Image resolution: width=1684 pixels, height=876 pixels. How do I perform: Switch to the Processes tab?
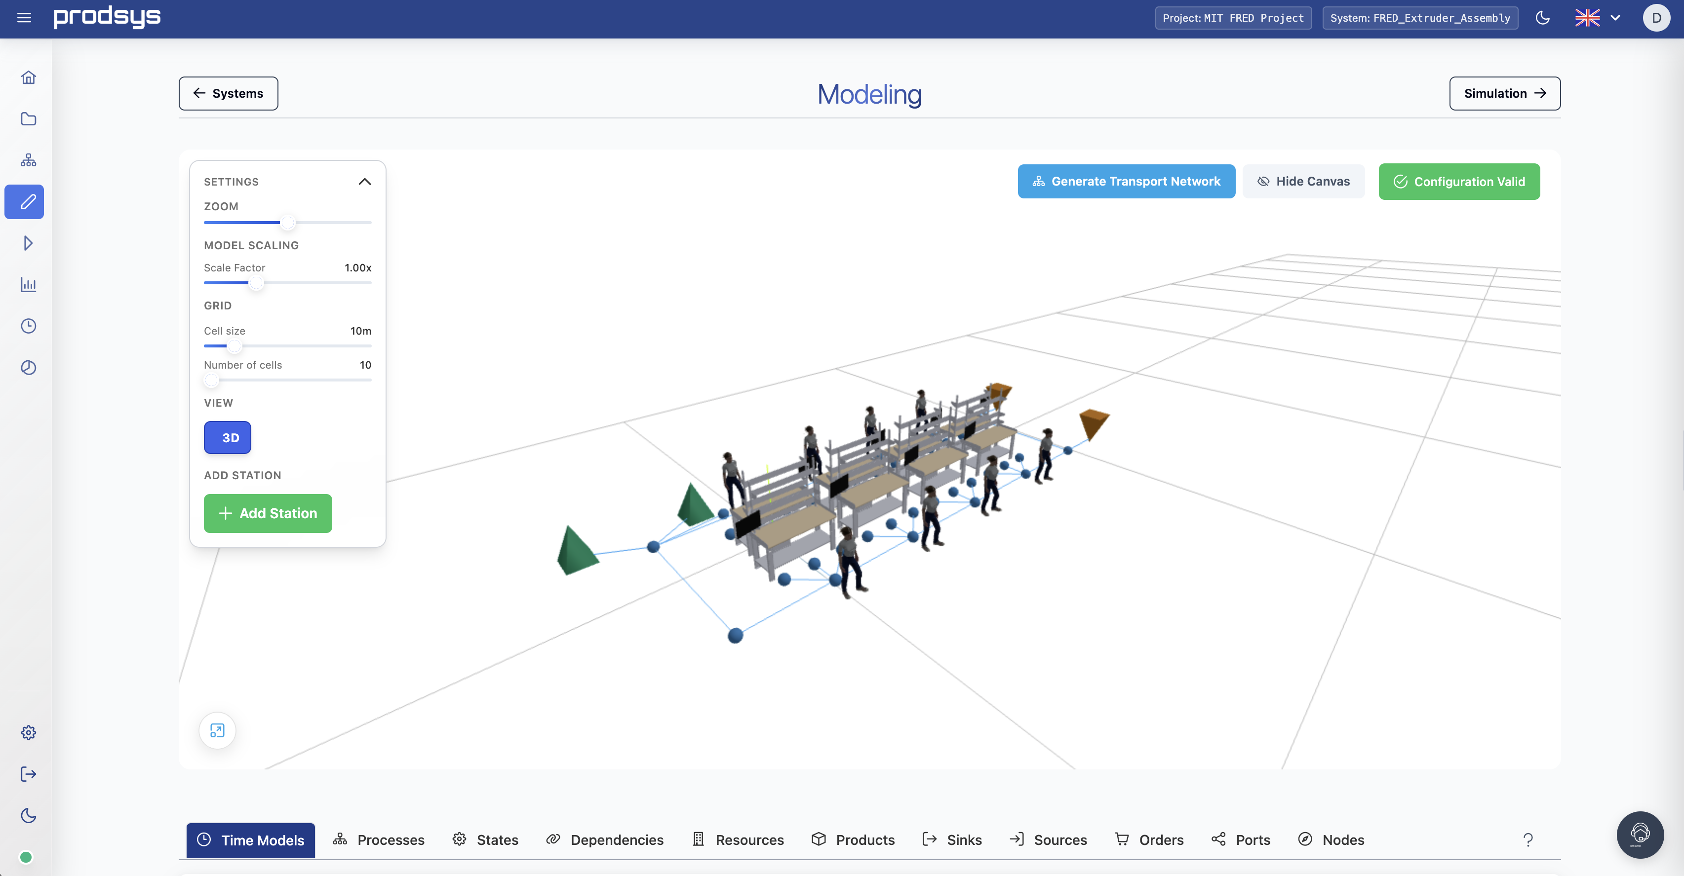[x=379, y=839]
